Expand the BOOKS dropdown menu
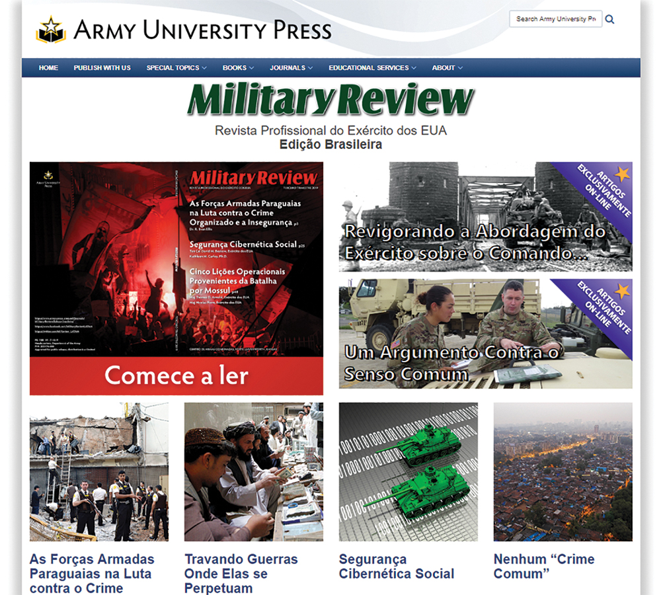The height and width of the screenshot is (595, 661). (238, 67)
